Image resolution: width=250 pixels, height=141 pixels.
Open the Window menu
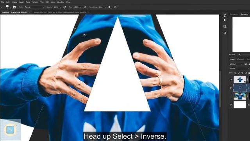[61, 2]
